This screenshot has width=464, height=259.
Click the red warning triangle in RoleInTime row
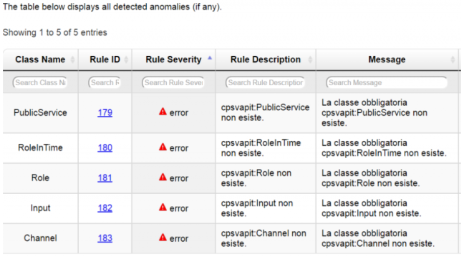(163, 147)
